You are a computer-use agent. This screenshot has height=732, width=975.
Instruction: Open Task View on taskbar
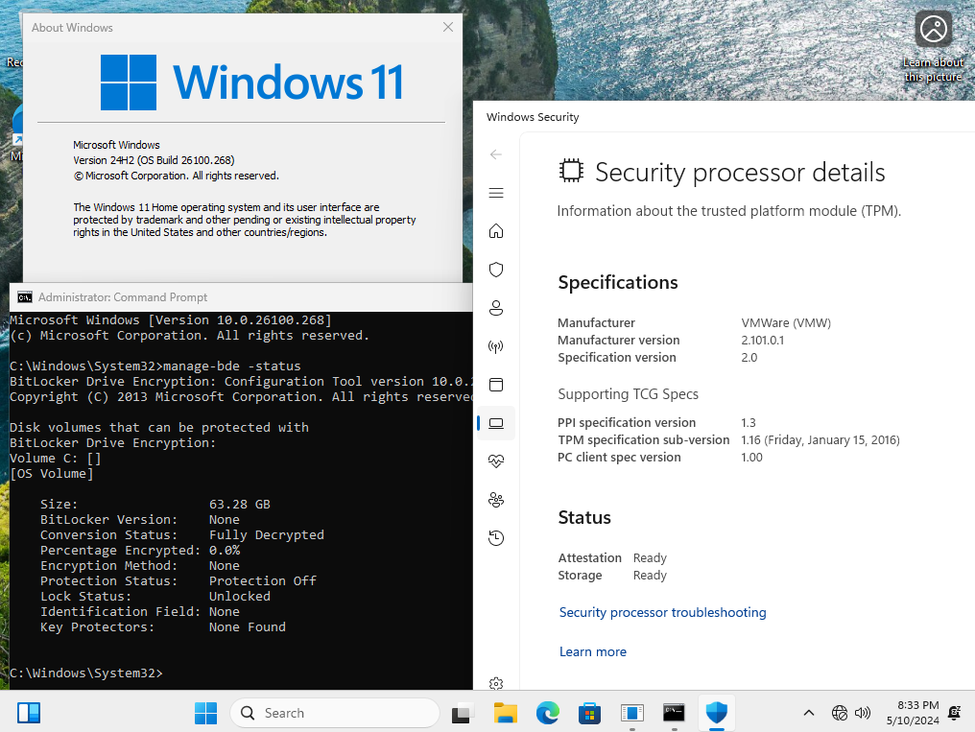coord(462,713)
